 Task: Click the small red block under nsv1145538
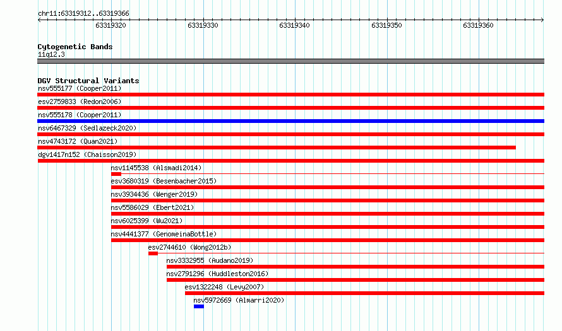(x=116, y=174)
